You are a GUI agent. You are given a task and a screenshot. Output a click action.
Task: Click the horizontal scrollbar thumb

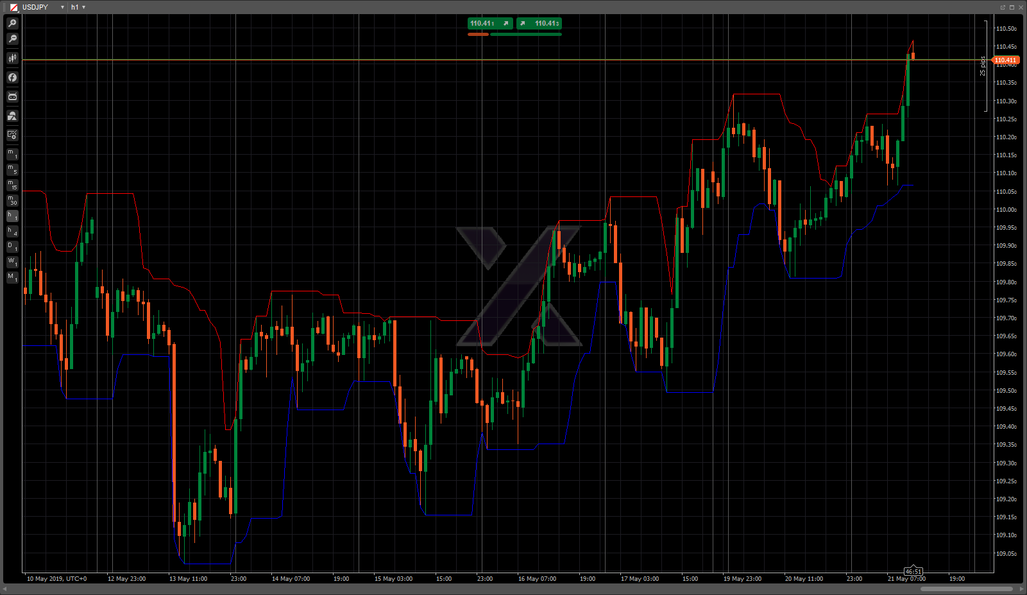(966, 589)
